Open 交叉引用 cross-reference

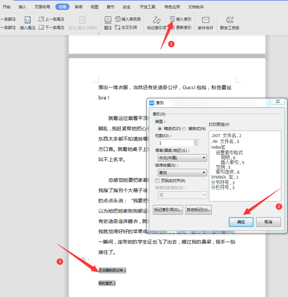click(x=126, y=28)
